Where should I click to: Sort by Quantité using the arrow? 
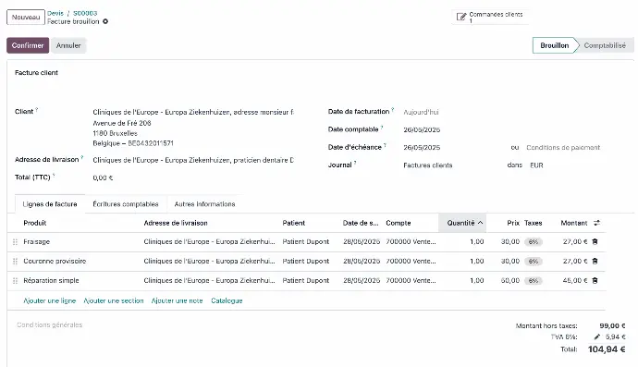pyautogui.click(x=480, y=223)
